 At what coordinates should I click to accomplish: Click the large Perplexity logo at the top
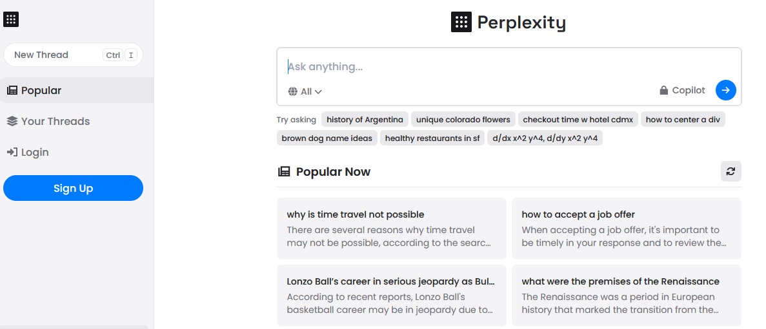(x=508, y=23)
